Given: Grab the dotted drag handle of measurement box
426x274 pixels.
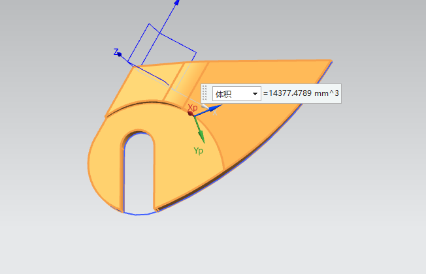Looking at the screenshot, I should (x=205, y=94).
